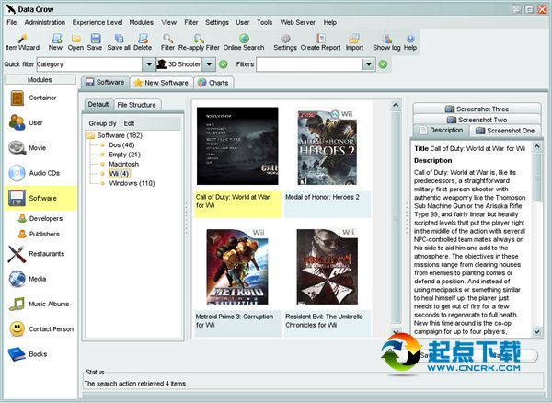This screenshot has width=552, height=403.
Task: Click the Show log icon
Action: 386,42
